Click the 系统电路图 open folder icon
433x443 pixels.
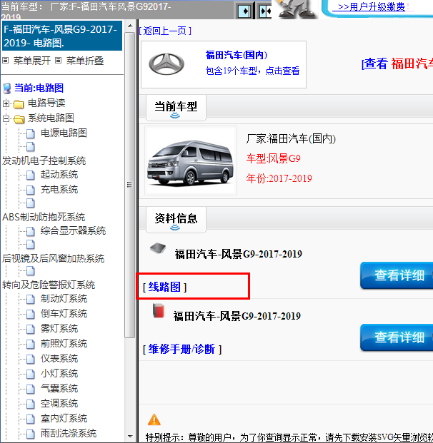coord(19,119)
